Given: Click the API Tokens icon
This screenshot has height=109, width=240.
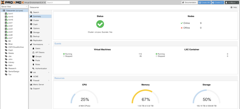Looking at the screenshot, I should (x=33, y=53).
